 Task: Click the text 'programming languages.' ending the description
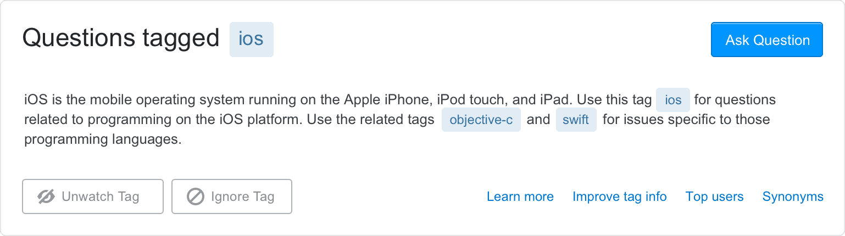pos(103,140)
